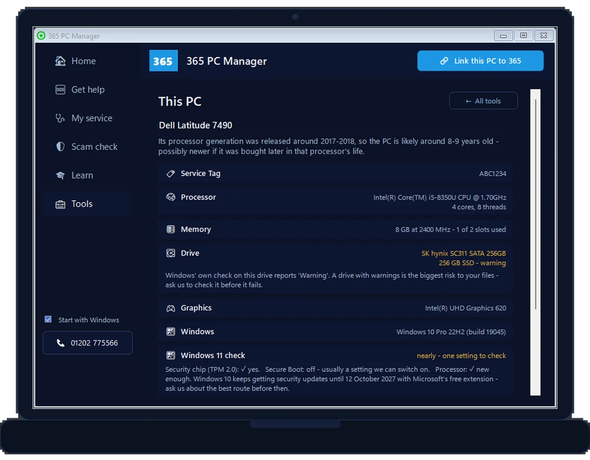Image resolution: width=590 pixels, height=460 pixels.
Task: Open the Home section
Action: 88,61
